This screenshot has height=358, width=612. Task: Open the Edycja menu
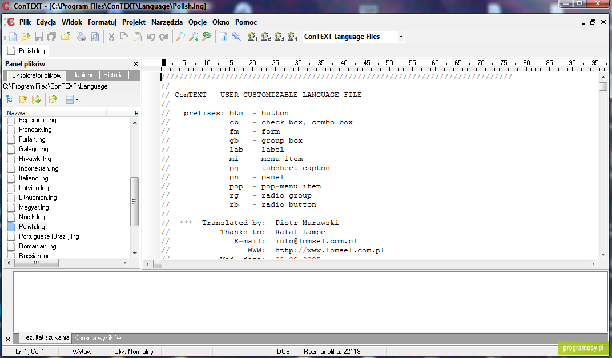[x=46, y=22]
